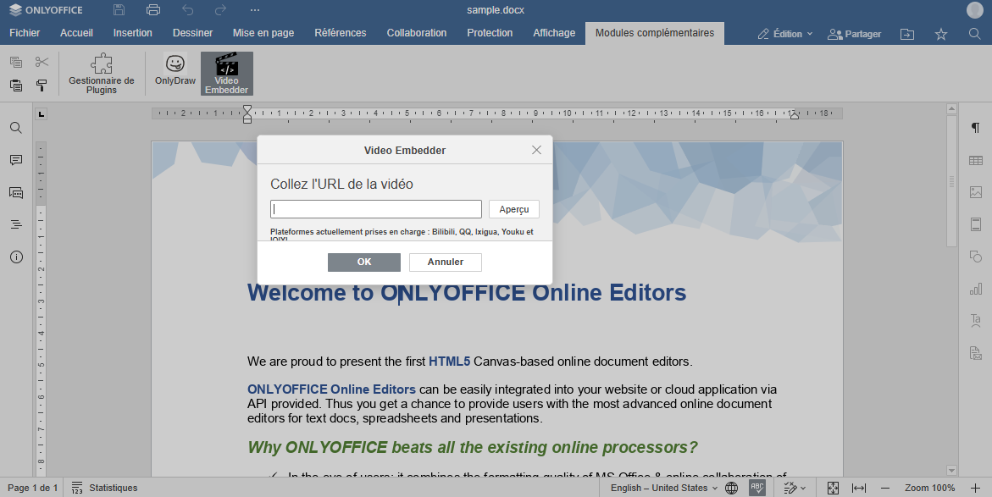This screenshot has height=497, width=992.
Task: Click the video URL input field
Action: pyautogui.click(x=376, y=209)
